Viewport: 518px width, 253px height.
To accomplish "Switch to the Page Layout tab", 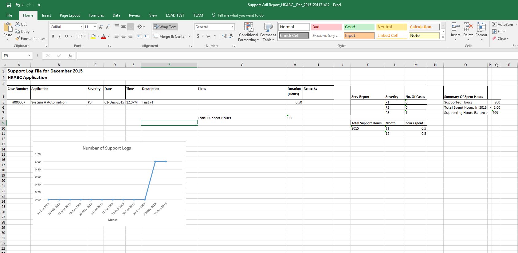I will click(x=70, y=15).
